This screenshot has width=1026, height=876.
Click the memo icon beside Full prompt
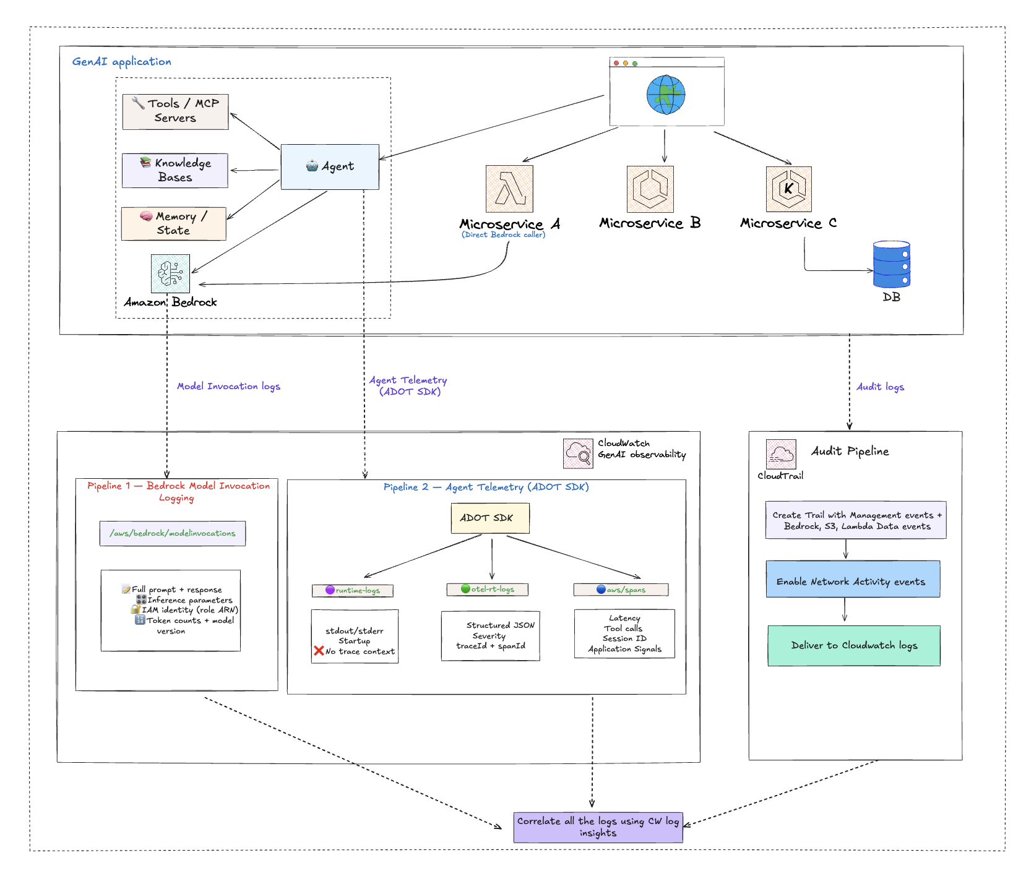pos(126,590)
